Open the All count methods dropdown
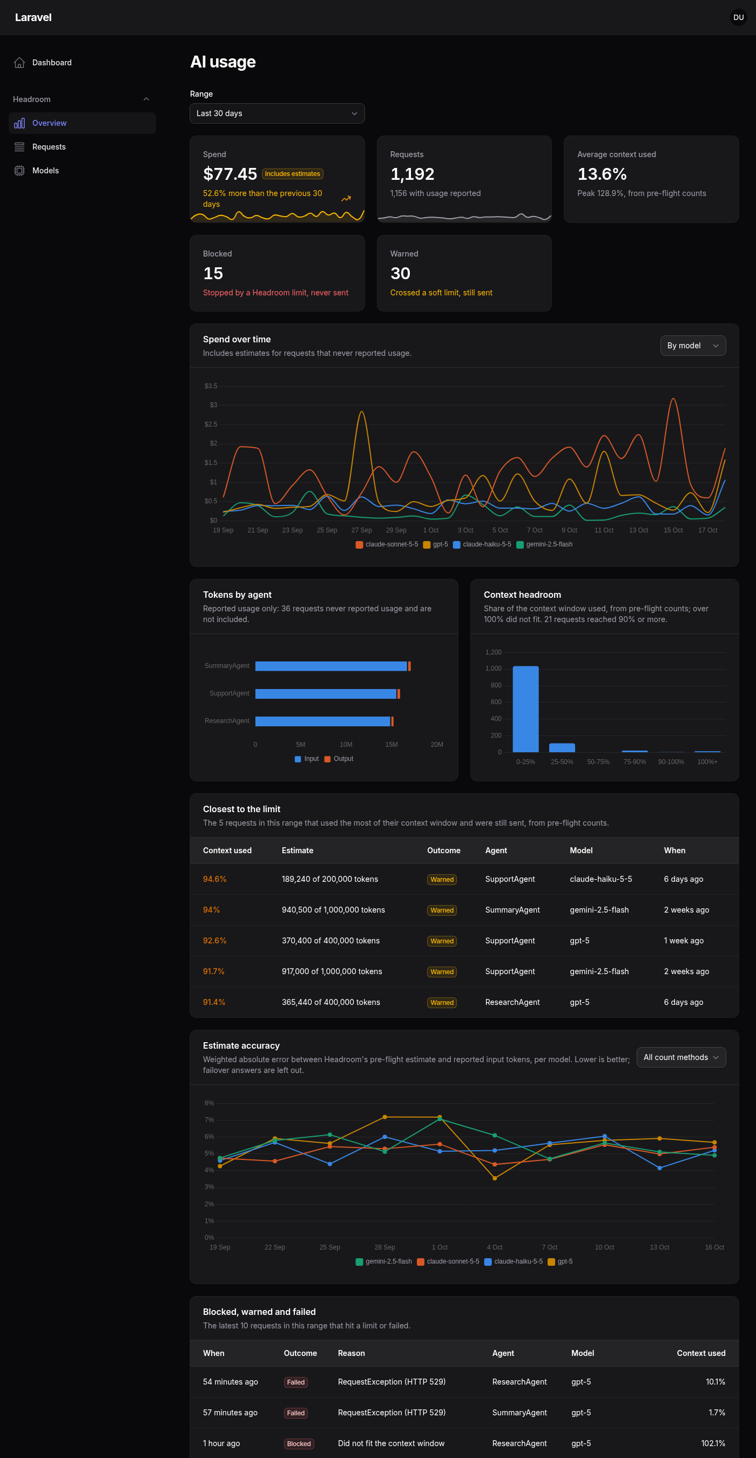 (x=681, y=1057)
